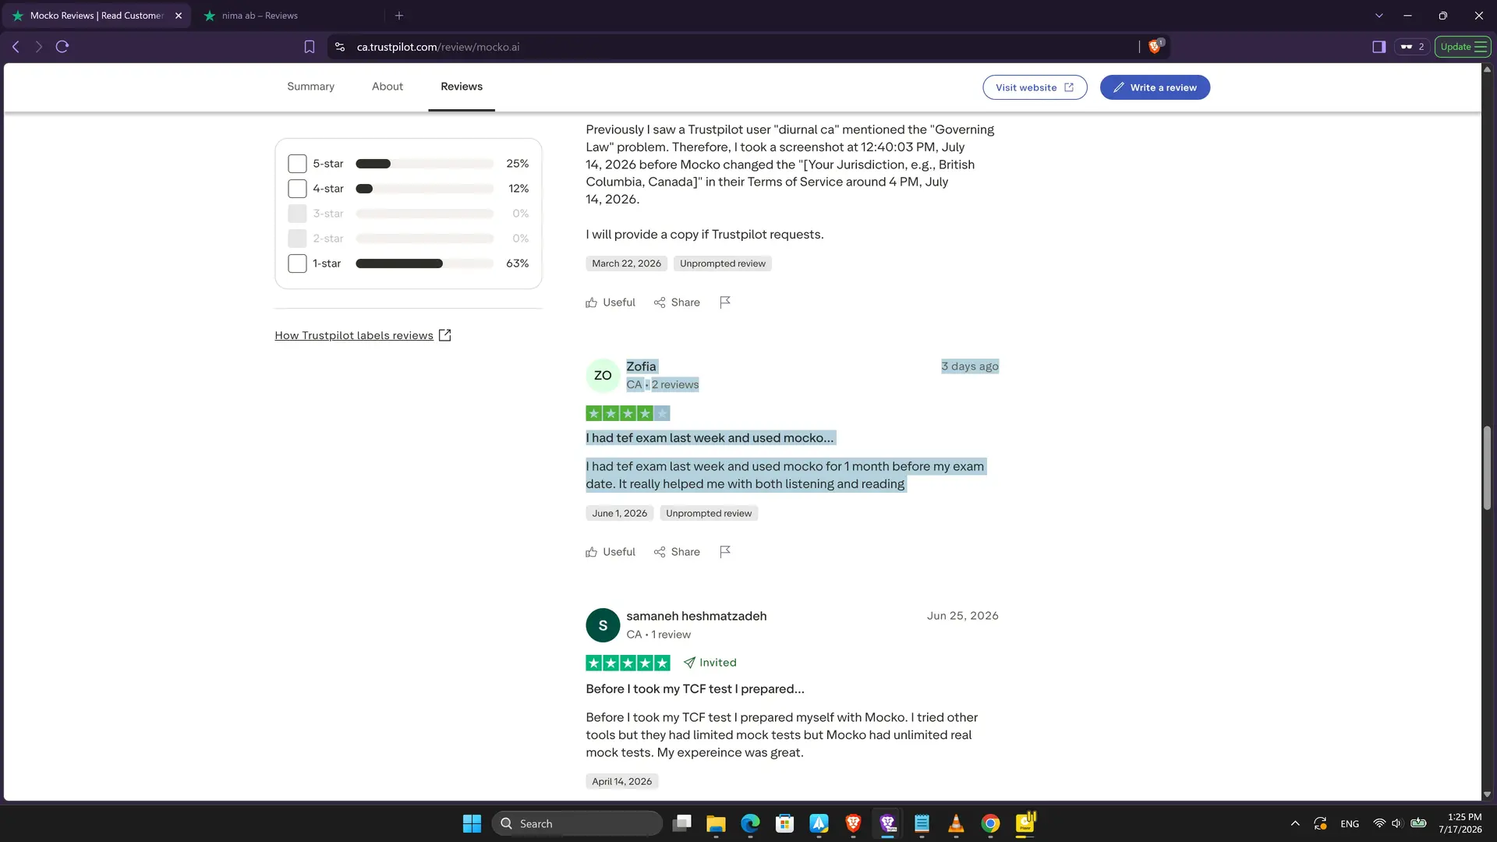Open the Windows Start menu

(x=472, y=823)
